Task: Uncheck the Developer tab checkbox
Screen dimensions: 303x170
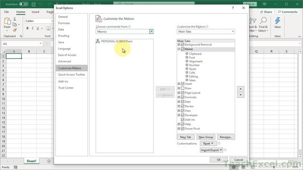Action: pyautogui.click(x=183, y=115)
